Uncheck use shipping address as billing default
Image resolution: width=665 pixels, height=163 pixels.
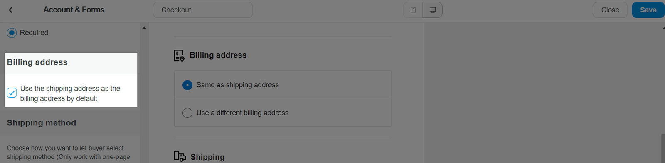click(12, 93)
